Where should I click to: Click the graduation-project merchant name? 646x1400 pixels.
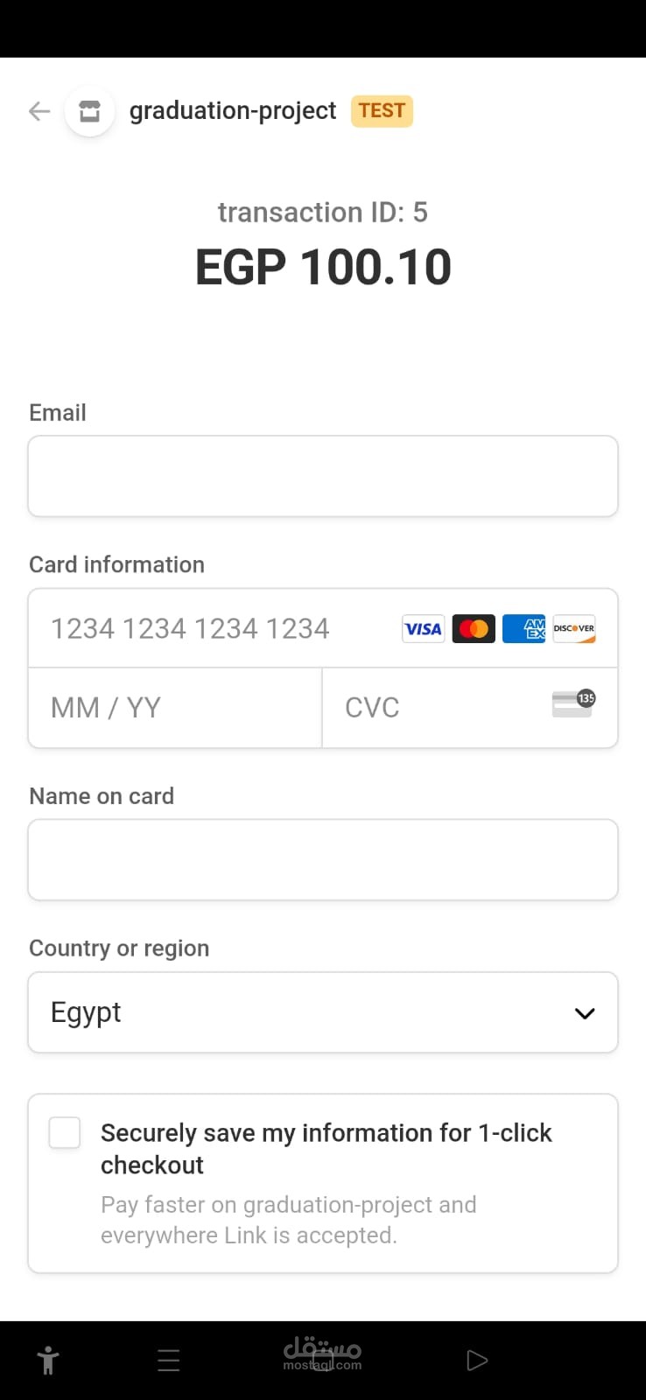pyautogui.click(x=233, y=110)
